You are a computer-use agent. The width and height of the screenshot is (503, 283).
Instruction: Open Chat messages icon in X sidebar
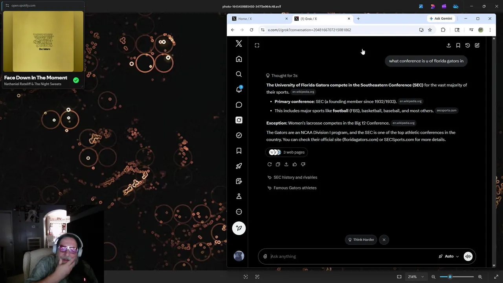click(239, 105)
